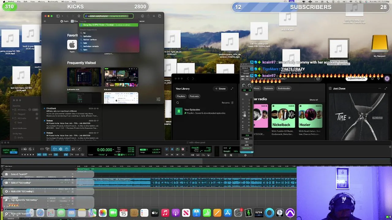The image size is (392, 220).
Task: Click the Pro Tools transport Stop button
Action: [172, 149]
